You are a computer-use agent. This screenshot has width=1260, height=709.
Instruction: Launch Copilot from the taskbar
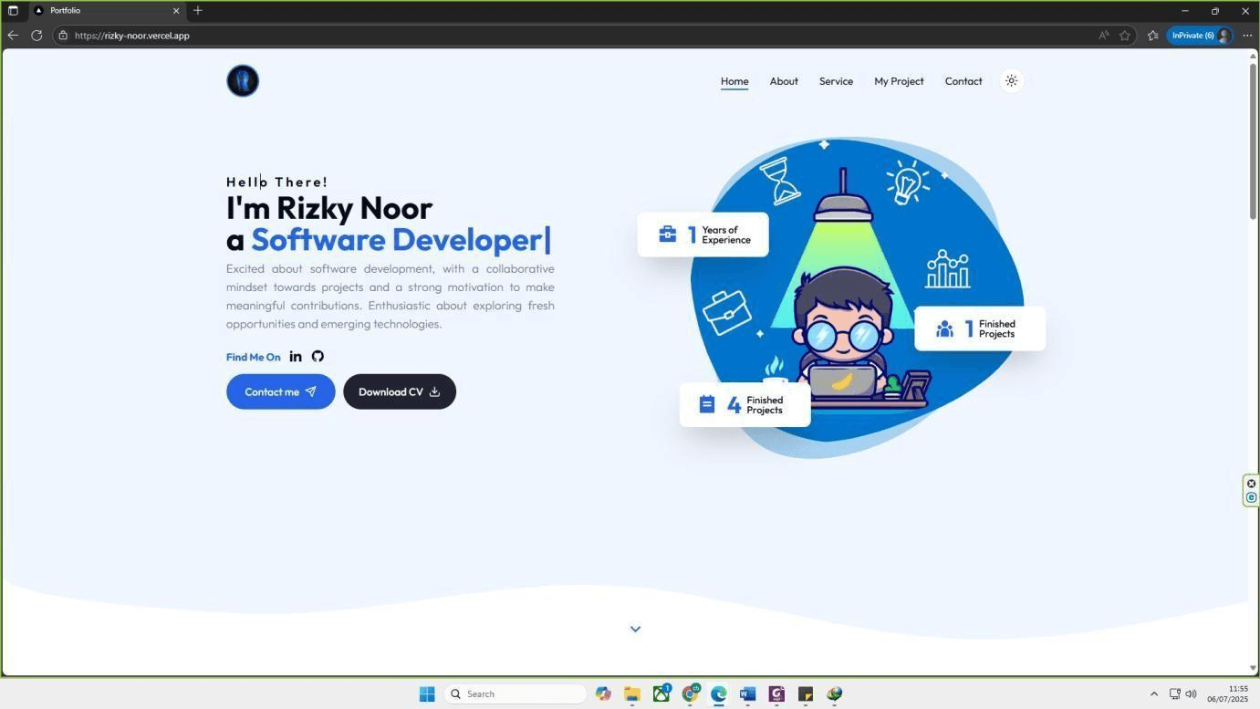pyautogui.click(x=603, y=694)
